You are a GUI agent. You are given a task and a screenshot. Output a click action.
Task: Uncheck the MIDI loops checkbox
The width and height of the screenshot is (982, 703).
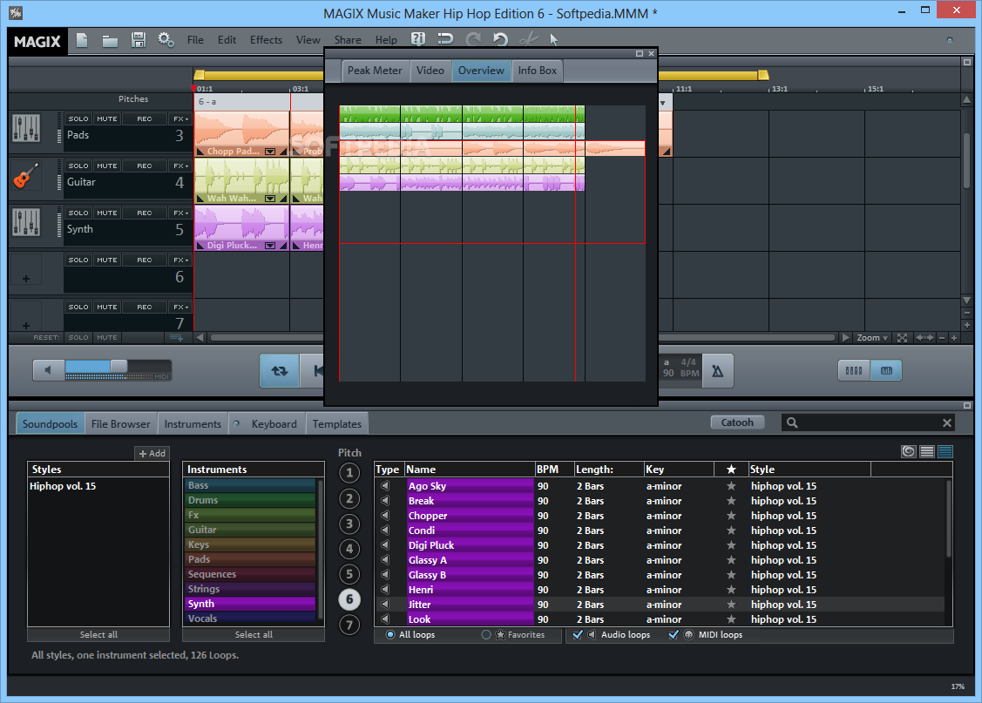(x=674, y=635)
